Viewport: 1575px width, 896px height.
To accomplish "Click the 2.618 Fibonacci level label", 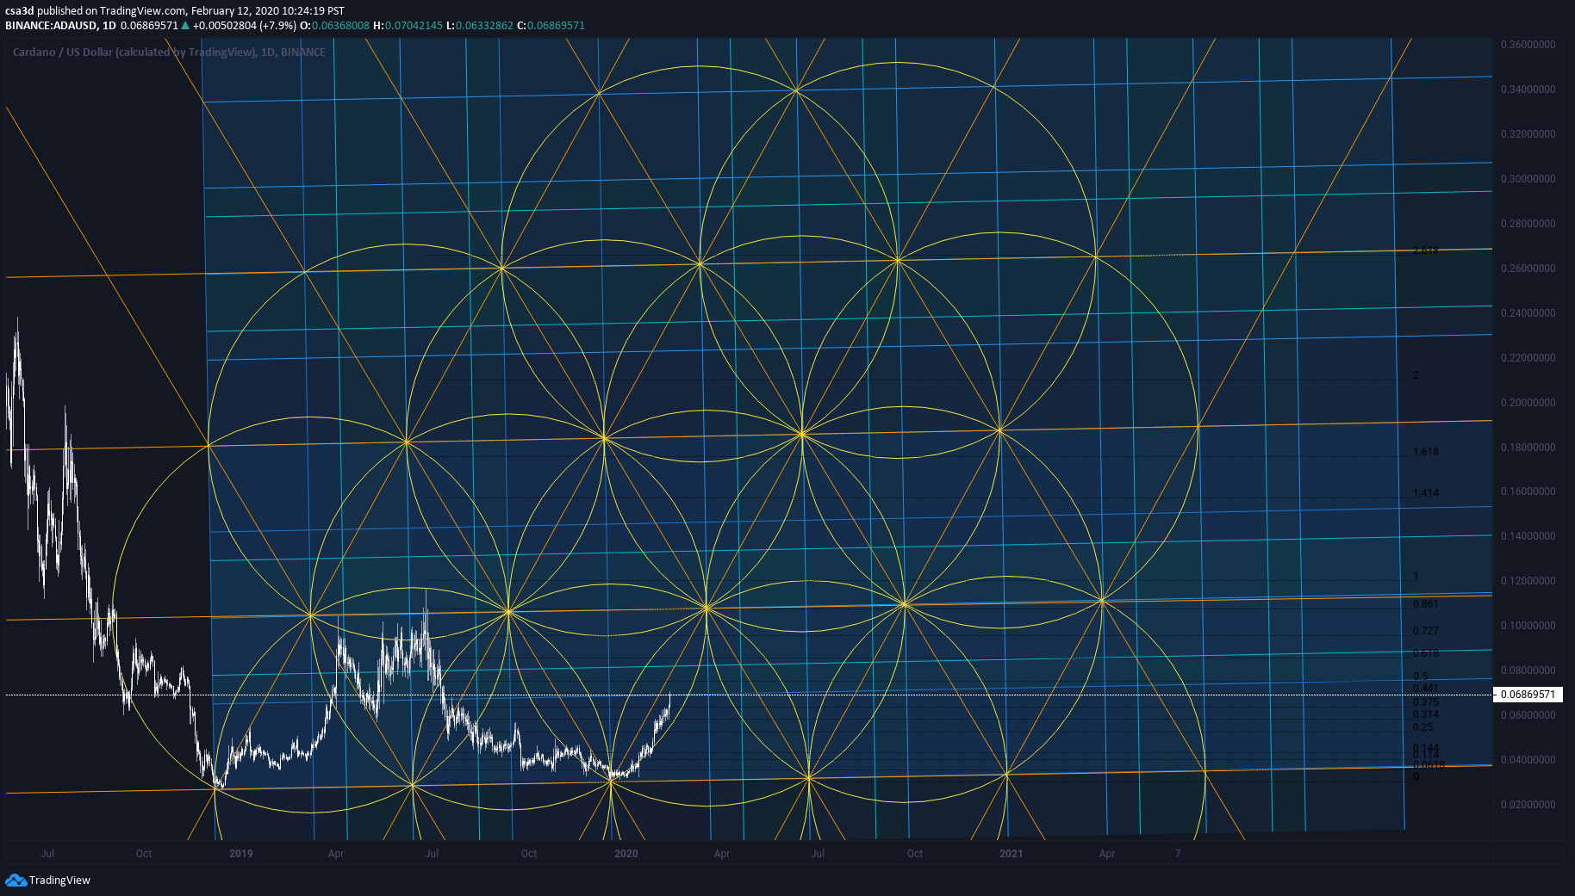I will pyautogui.click(x=1426, y=250).
